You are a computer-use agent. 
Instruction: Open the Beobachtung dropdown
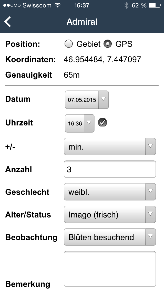pos(110,237)
